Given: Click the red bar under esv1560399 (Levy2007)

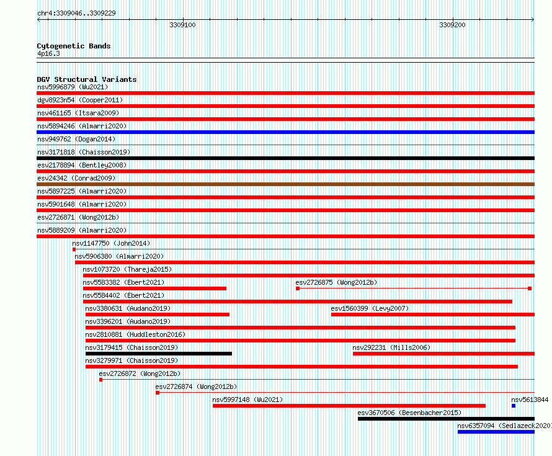Looking at the screenshot, I should [433, 315].
